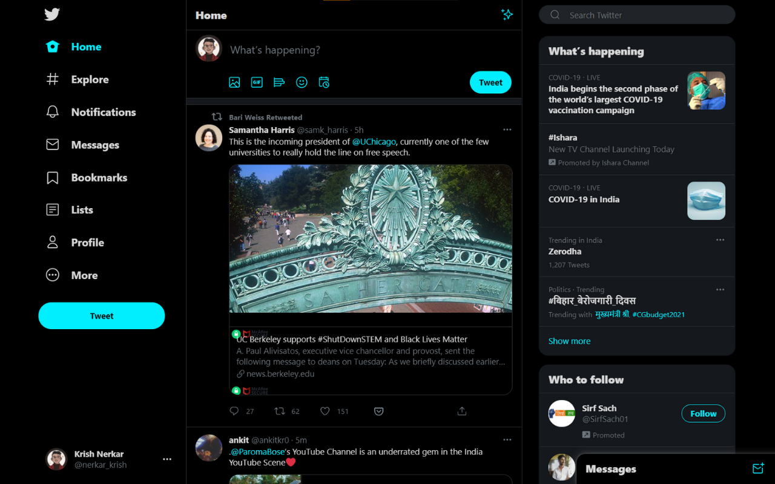Open the Explore page
Image resolution: width=775 pixels, height=484 pixels.
pos(77,79)
